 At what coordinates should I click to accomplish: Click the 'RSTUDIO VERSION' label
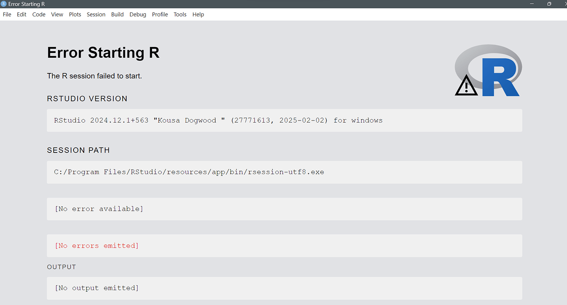tap(87, 99)
